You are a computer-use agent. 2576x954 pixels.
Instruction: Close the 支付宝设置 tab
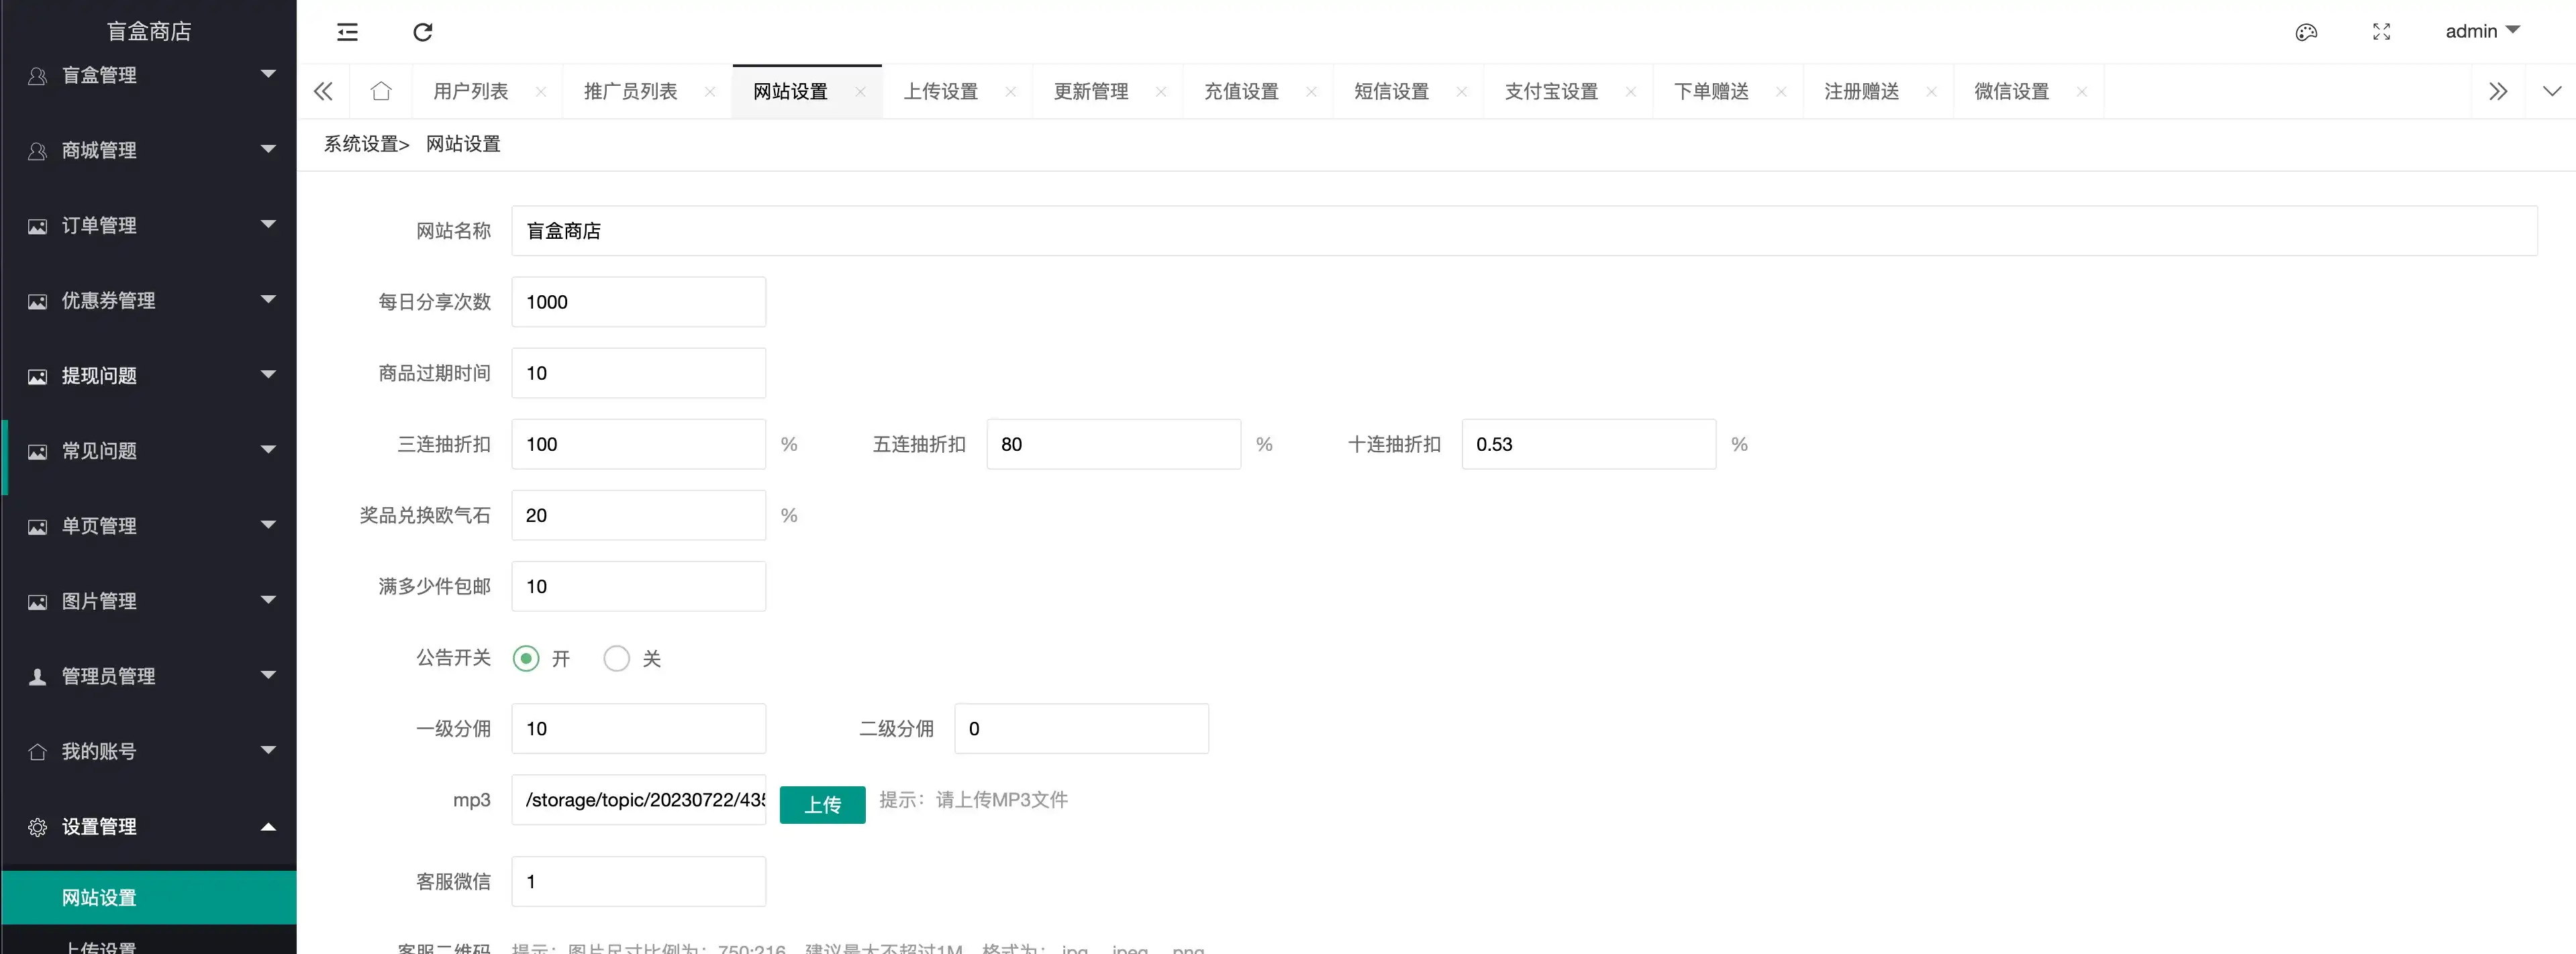click(x=1631, y=91)
